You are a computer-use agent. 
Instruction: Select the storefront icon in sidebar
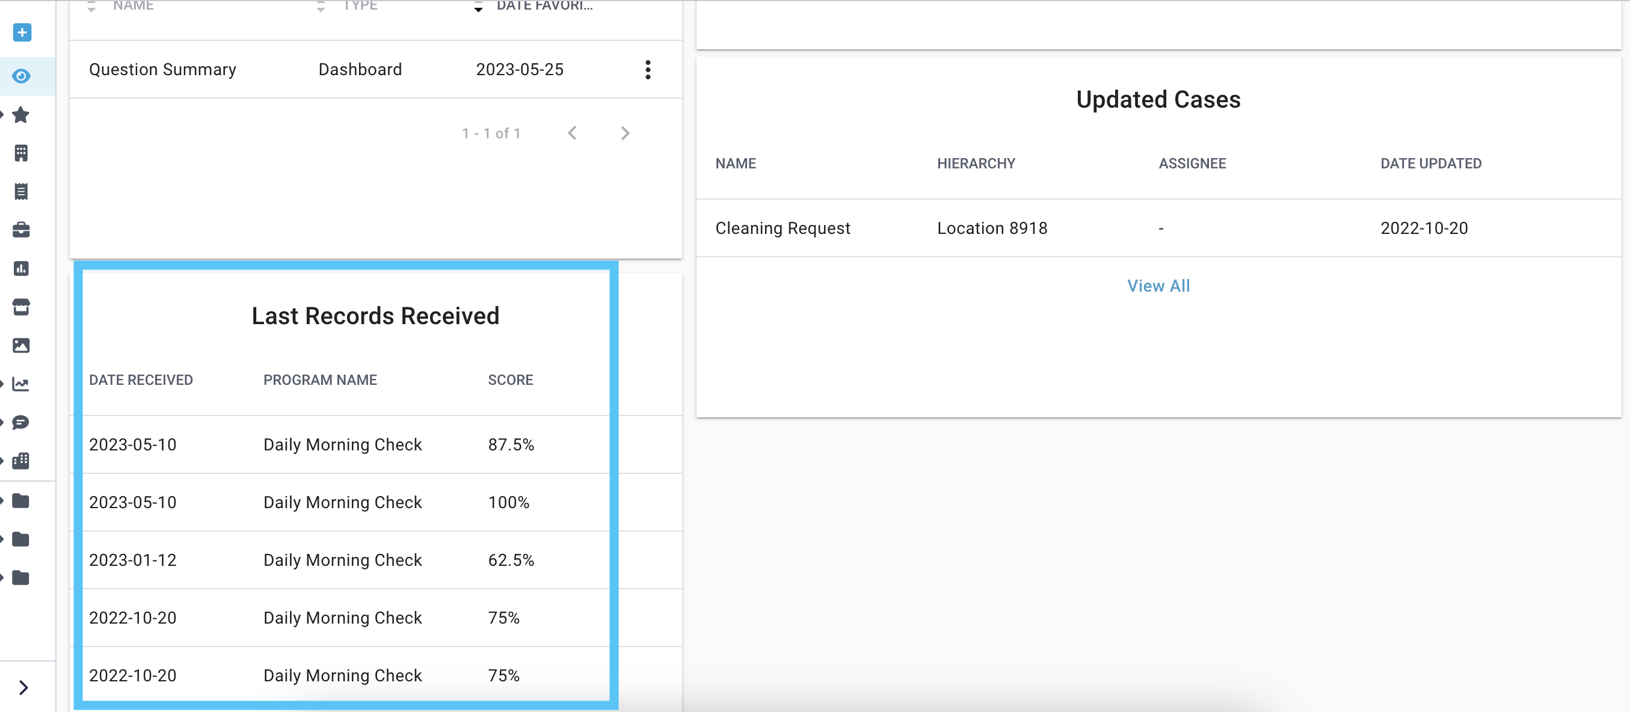click(22, 307)
